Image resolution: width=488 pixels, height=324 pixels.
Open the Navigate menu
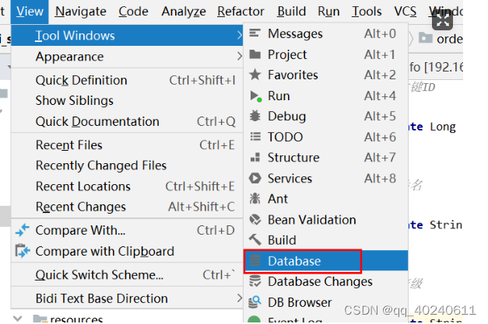click(x=81, y=12)
